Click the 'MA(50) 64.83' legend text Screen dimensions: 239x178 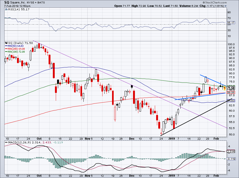pos(16,46)
